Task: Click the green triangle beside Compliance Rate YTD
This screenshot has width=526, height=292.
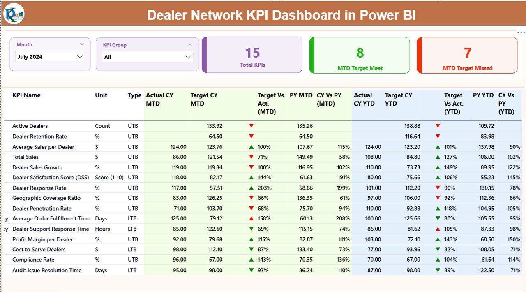Action: pyautogui.click(x=437, y=260)
